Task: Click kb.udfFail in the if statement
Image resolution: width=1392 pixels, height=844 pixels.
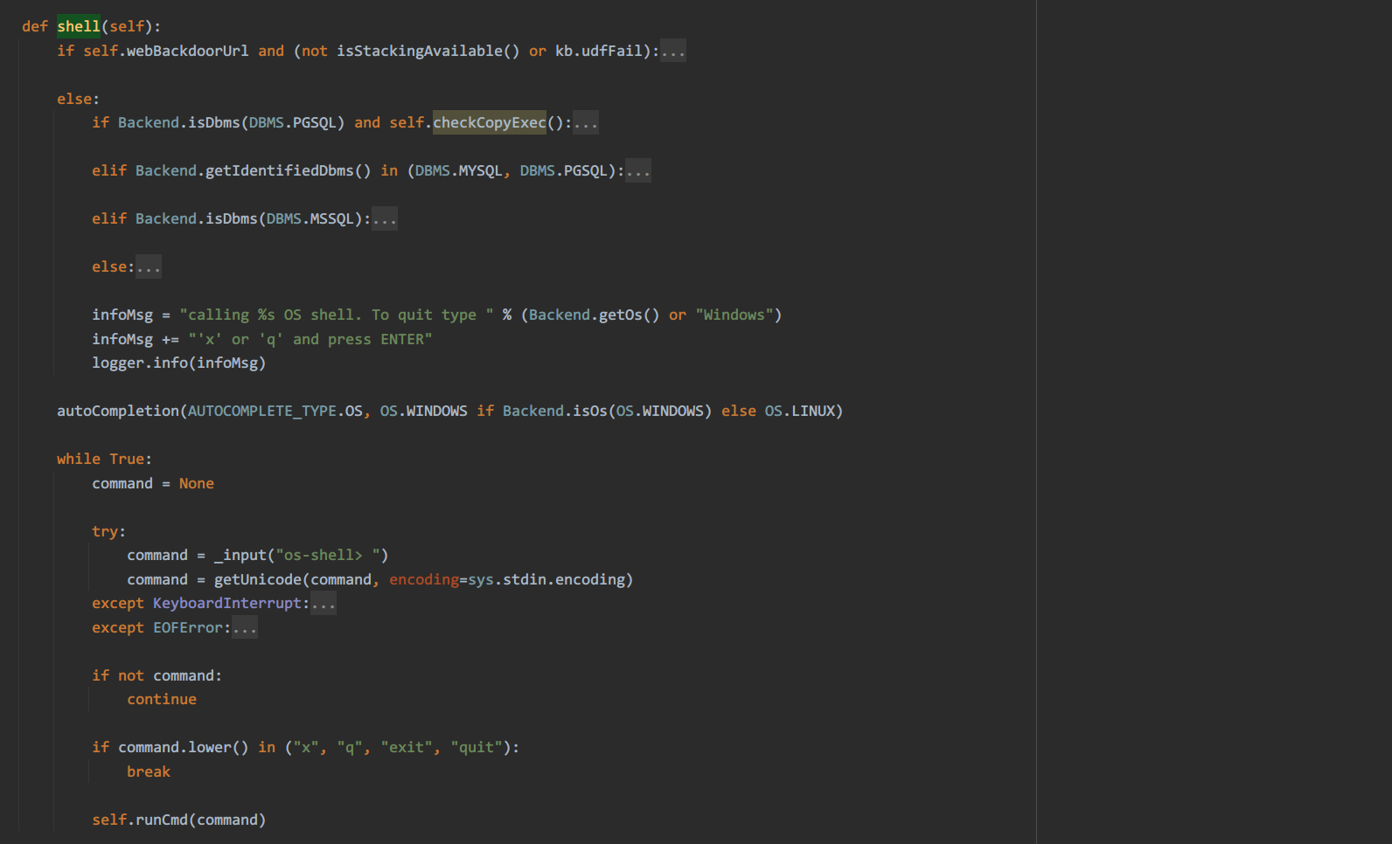Action: (599, 51)
